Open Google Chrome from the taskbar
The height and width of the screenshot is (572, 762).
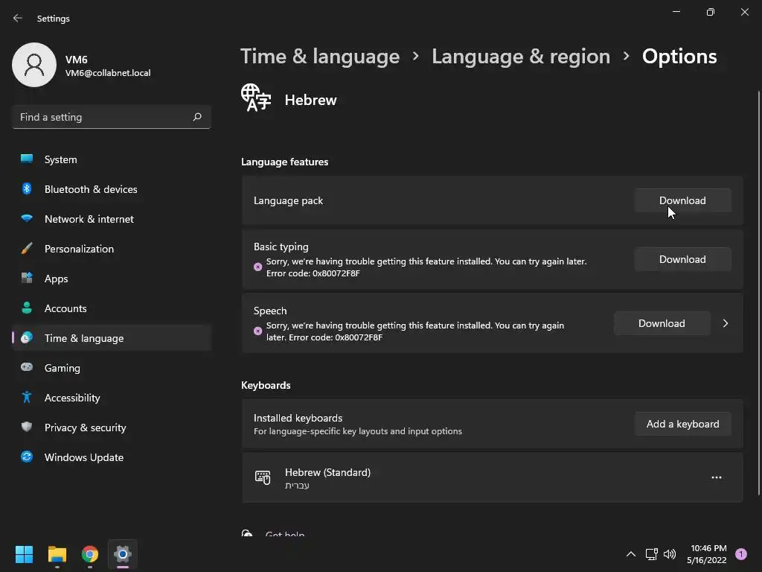90,554
